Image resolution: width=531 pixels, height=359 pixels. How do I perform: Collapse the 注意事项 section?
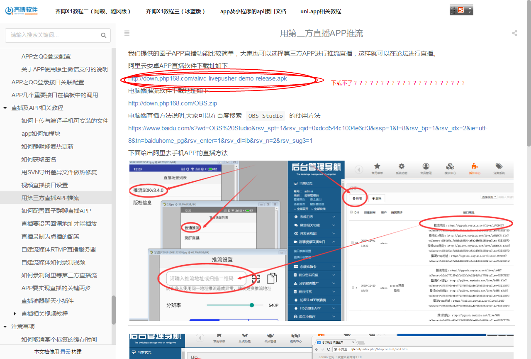[5, 327]
